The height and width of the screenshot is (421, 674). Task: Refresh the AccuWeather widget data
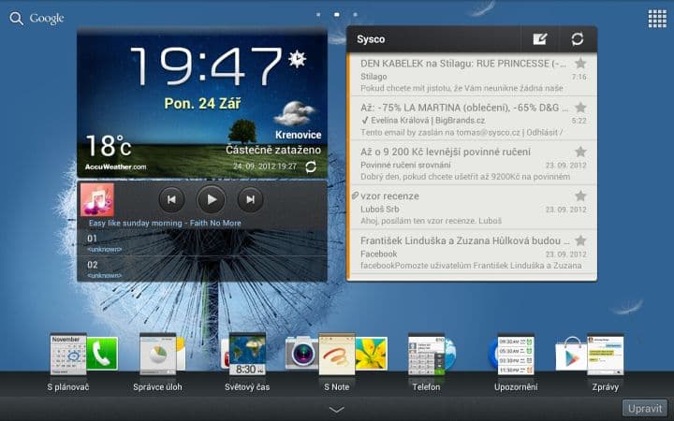coord(311,167)
